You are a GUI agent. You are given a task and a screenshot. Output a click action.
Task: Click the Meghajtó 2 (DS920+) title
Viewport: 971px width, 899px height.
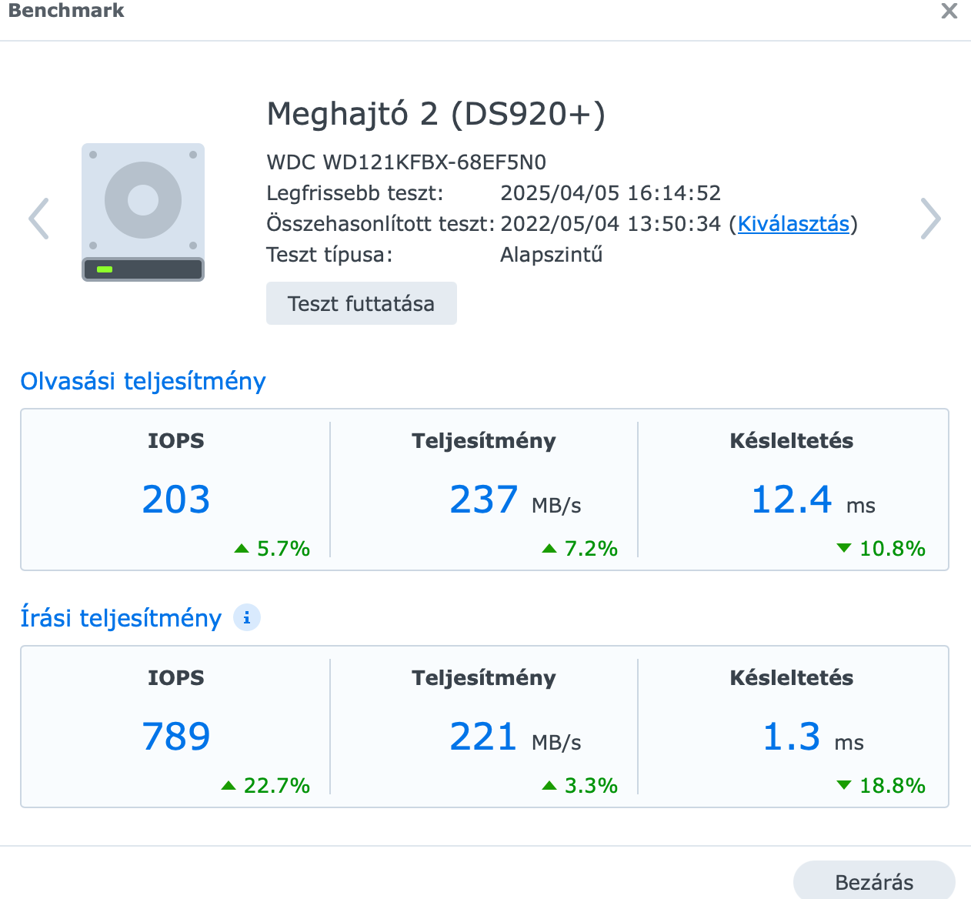[436, 115]
